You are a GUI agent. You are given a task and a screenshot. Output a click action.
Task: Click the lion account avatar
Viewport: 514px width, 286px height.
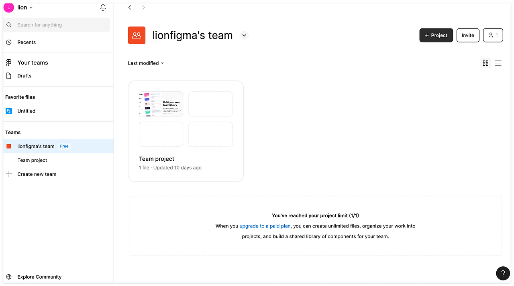click(x=8, y=8)
